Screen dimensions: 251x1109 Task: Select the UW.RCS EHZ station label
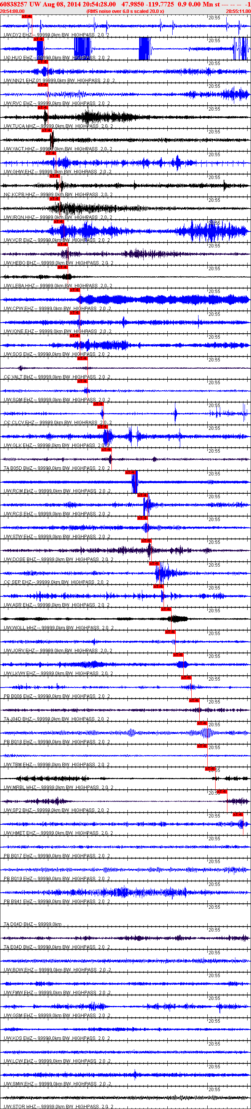tap(57, 514)
